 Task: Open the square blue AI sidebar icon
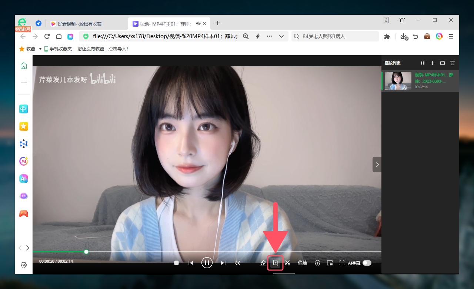pos(24,179)
